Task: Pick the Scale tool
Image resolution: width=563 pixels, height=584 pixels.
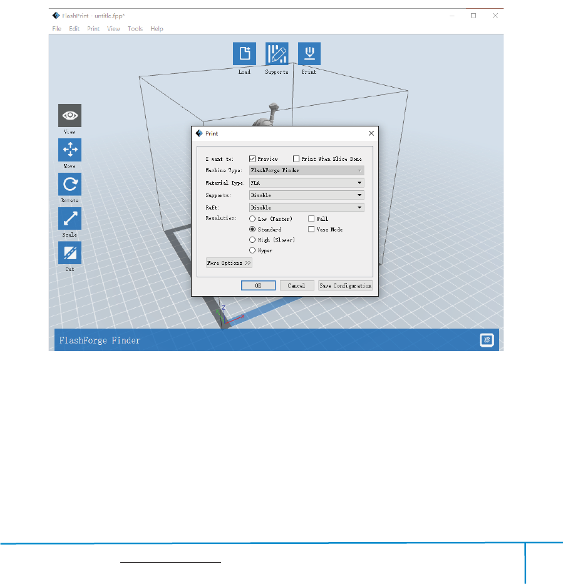Action: coord(70,218)
